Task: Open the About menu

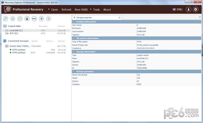Action: pyautogui.click(x=107, y=9)
